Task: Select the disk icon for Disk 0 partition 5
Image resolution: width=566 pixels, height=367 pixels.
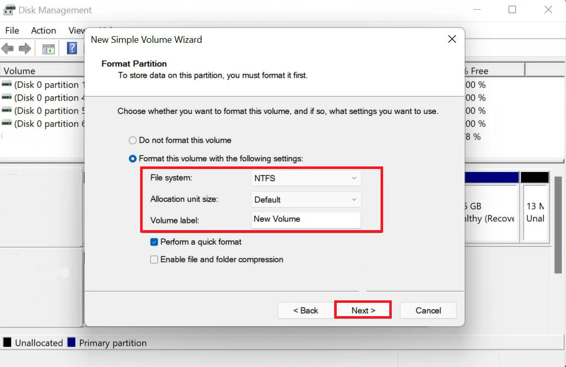Action: 7,110
